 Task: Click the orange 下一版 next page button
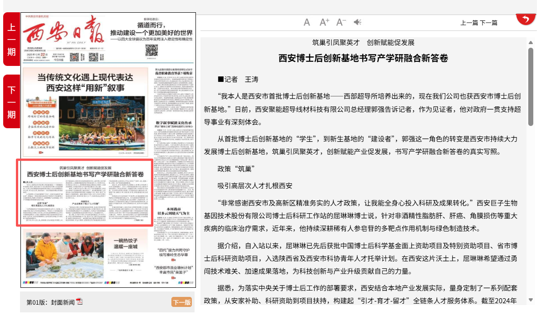181,302
